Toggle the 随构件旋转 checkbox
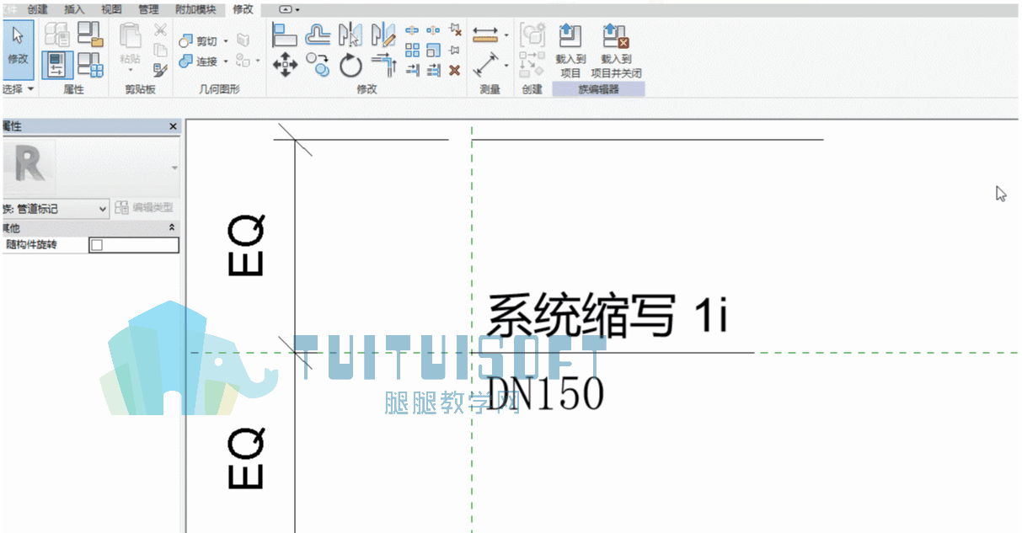 (x=96, y=245)
